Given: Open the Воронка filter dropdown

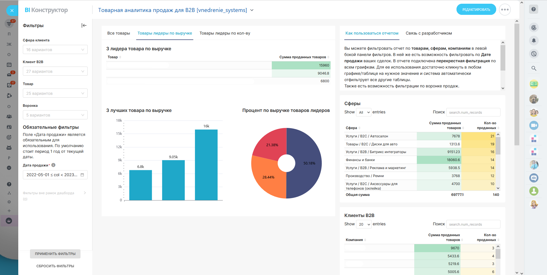Looking at the screenshot, I should pos(55,115).
